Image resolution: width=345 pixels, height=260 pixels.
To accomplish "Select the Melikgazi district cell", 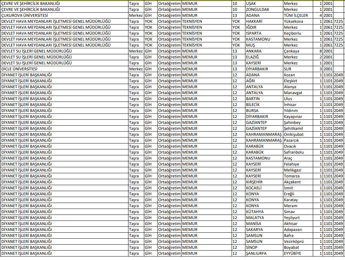I will point(298,170).
